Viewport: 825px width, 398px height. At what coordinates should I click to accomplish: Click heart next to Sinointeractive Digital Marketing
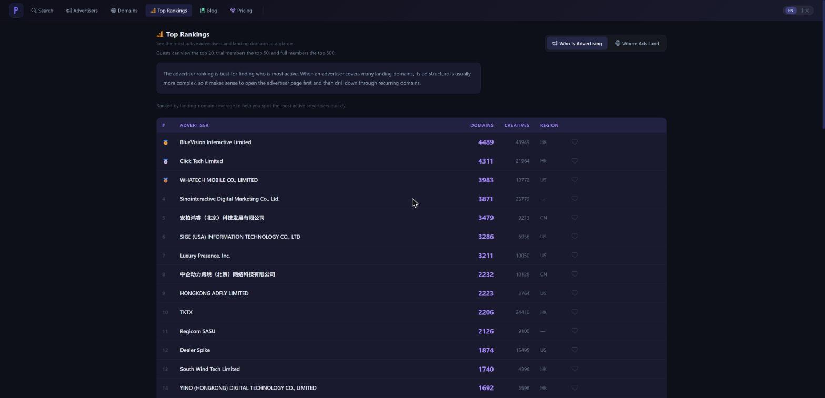pyautogui.click(x=575, y=199)
